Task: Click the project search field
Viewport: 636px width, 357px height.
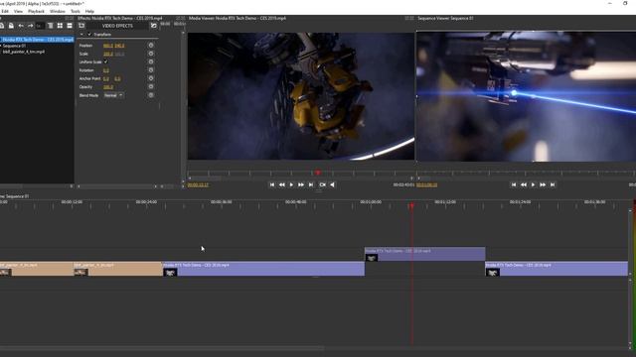Action: 40,26
